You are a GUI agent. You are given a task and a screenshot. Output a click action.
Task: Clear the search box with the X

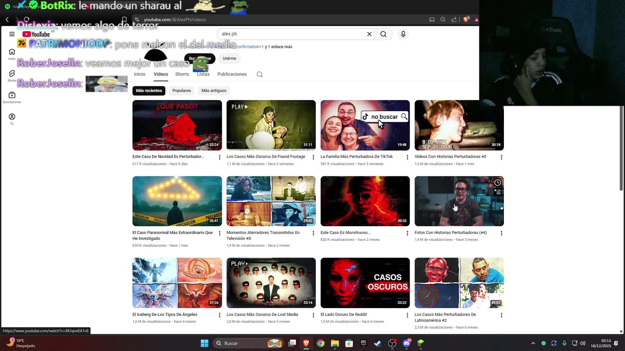coord(369,34)
